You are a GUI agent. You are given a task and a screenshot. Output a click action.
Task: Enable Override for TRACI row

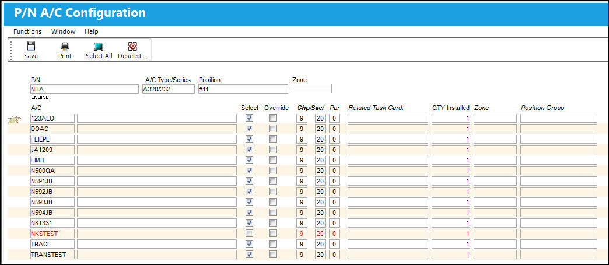(x=273, y=244)
